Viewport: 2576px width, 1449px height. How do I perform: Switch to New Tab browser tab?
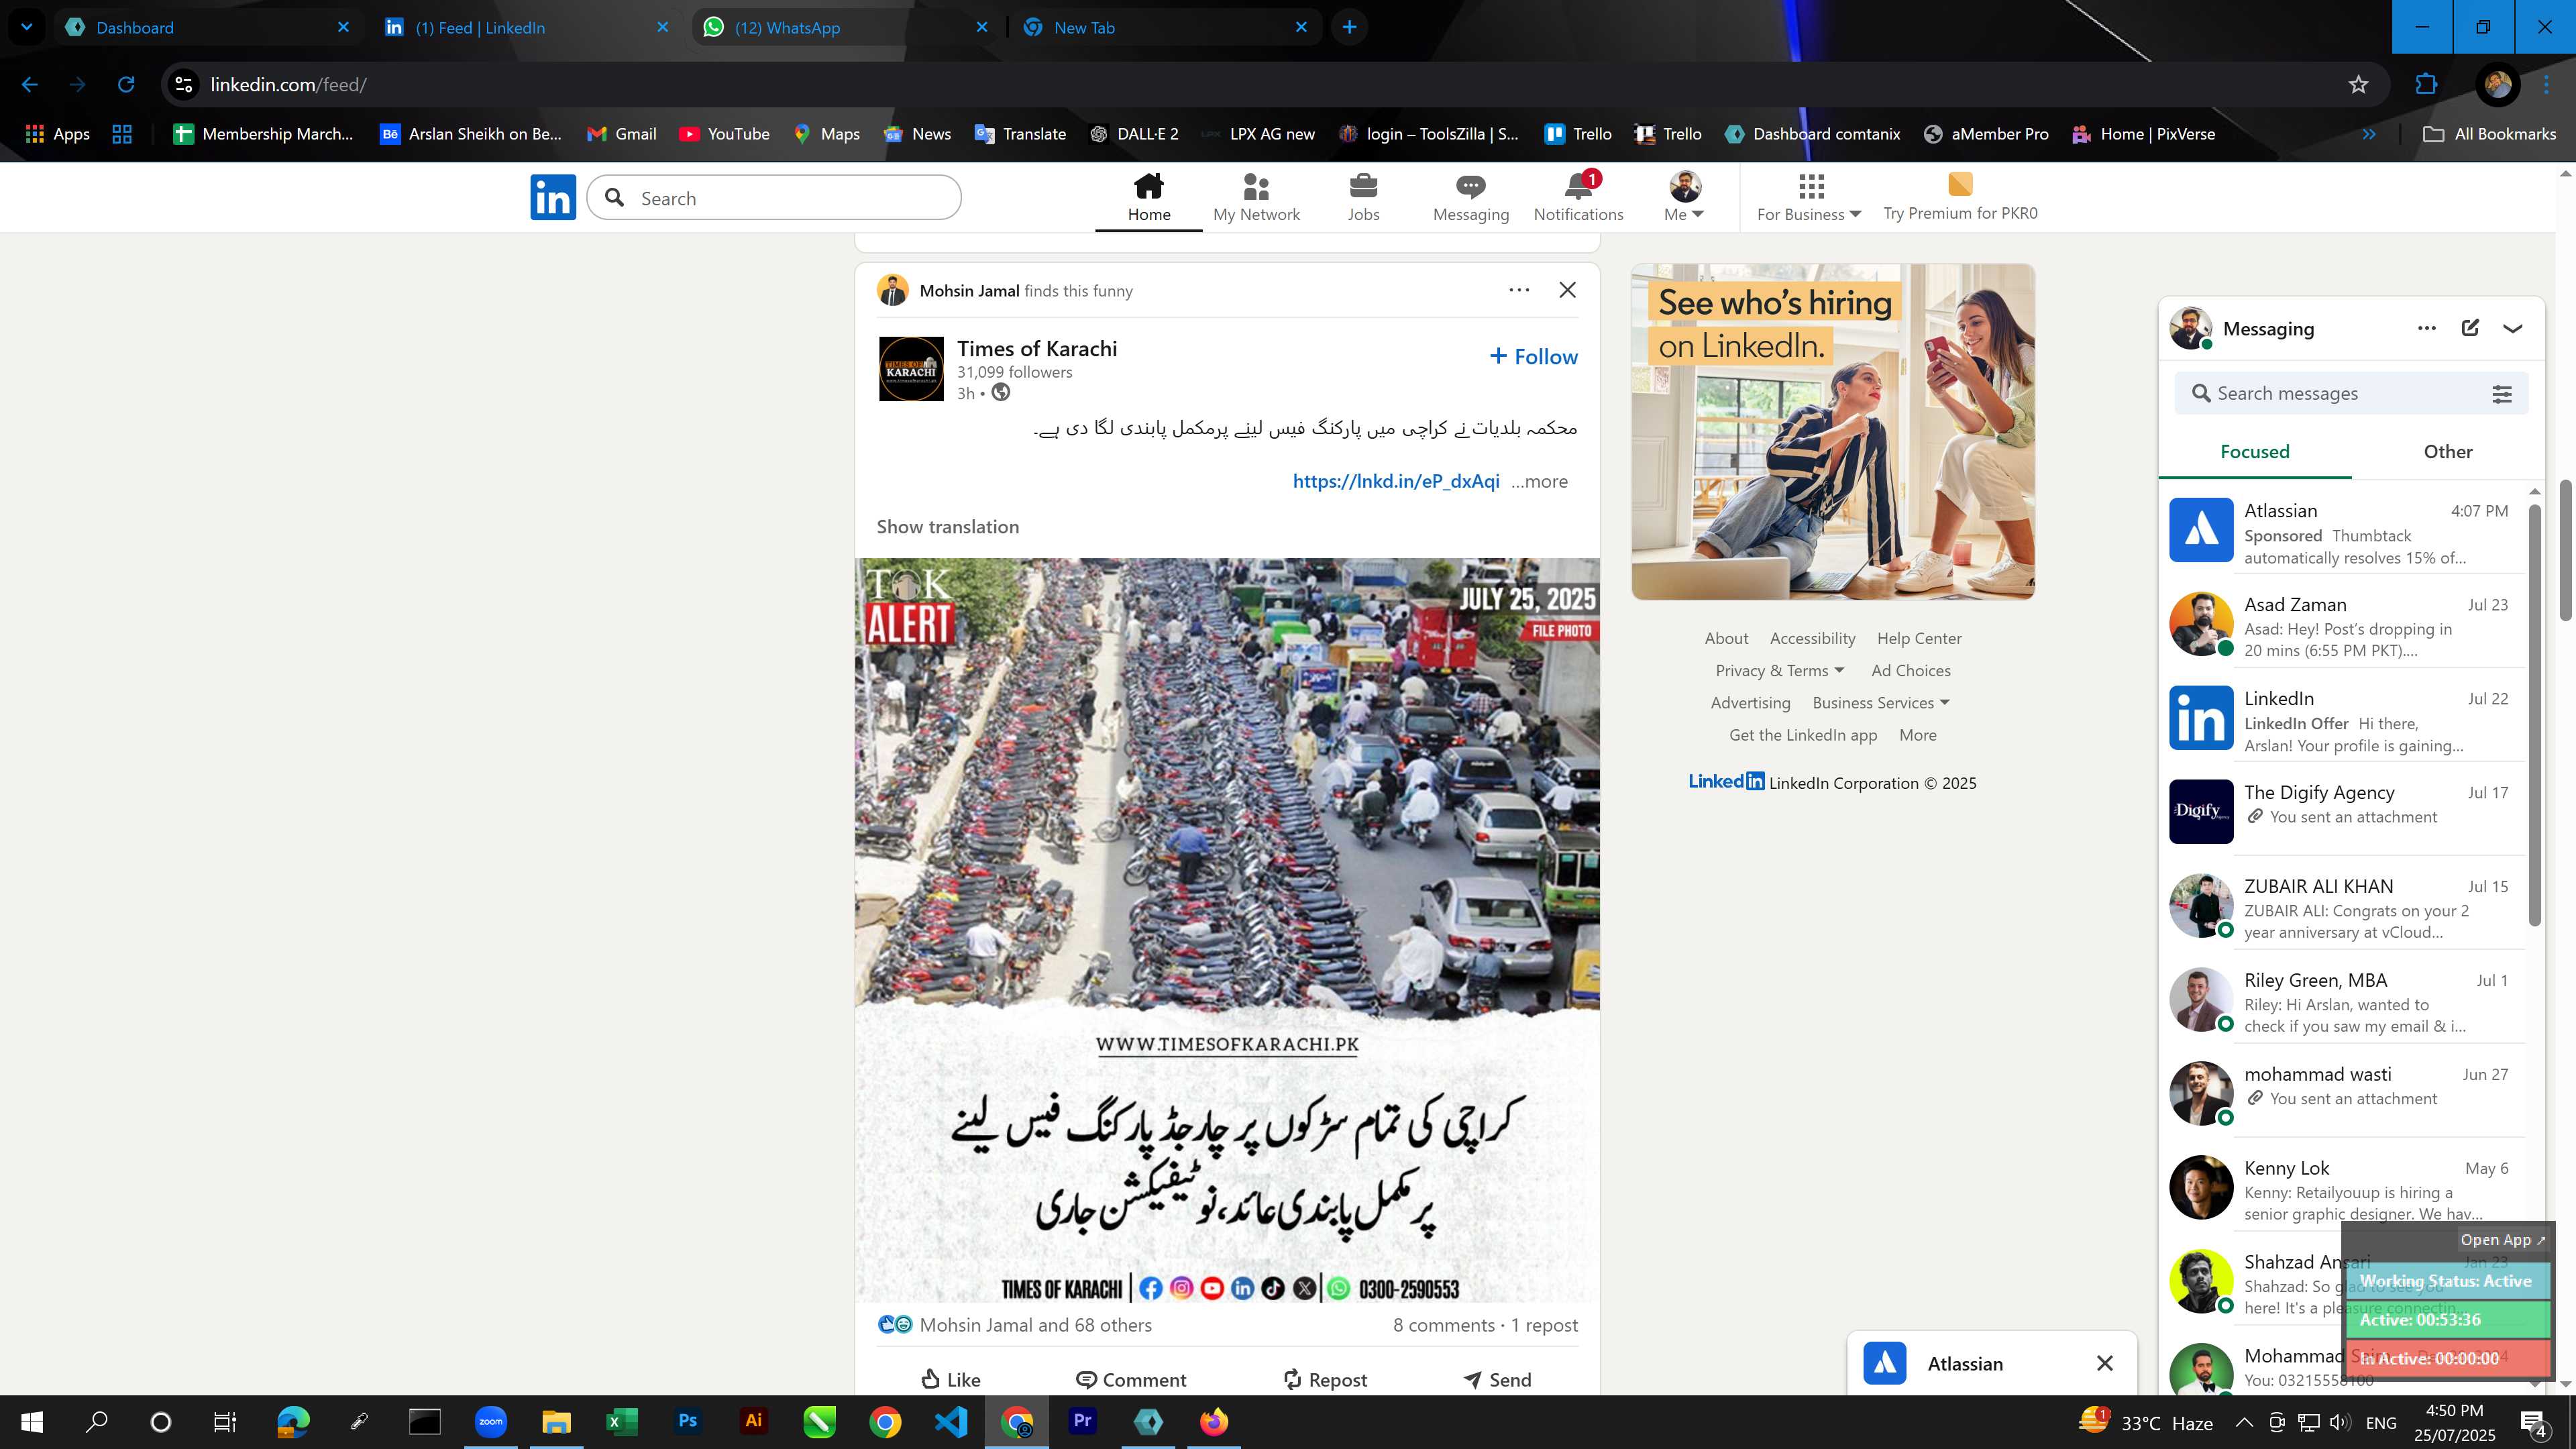pos(1165,27)
